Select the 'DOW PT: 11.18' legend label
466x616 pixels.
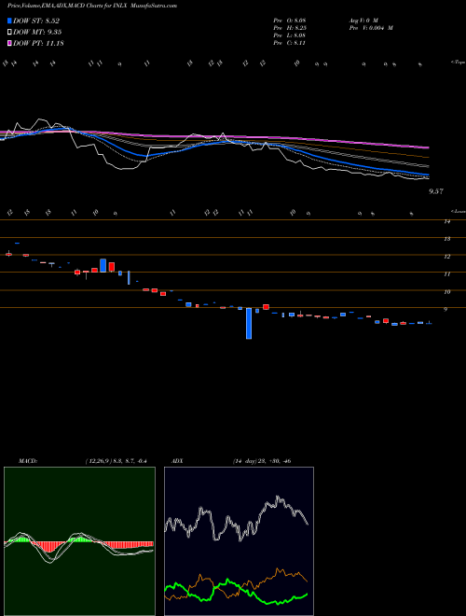click(x=38, y=43)
